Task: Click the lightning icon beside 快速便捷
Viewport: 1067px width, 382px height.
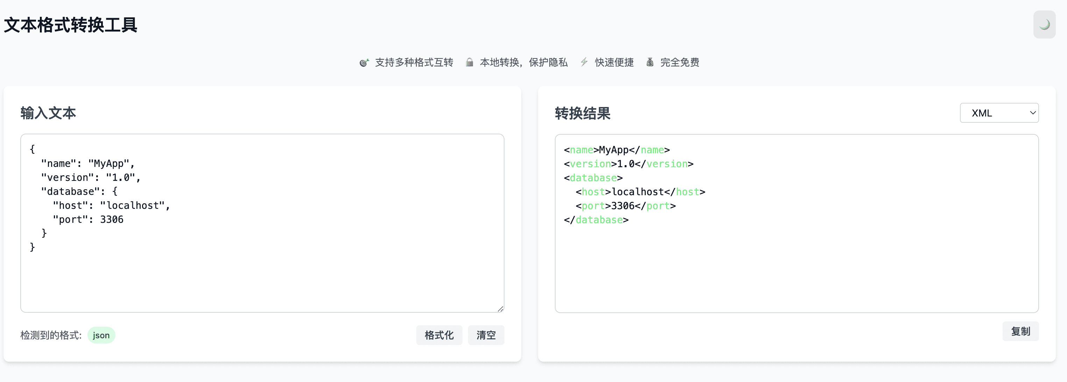Action: tap(584, 63)
